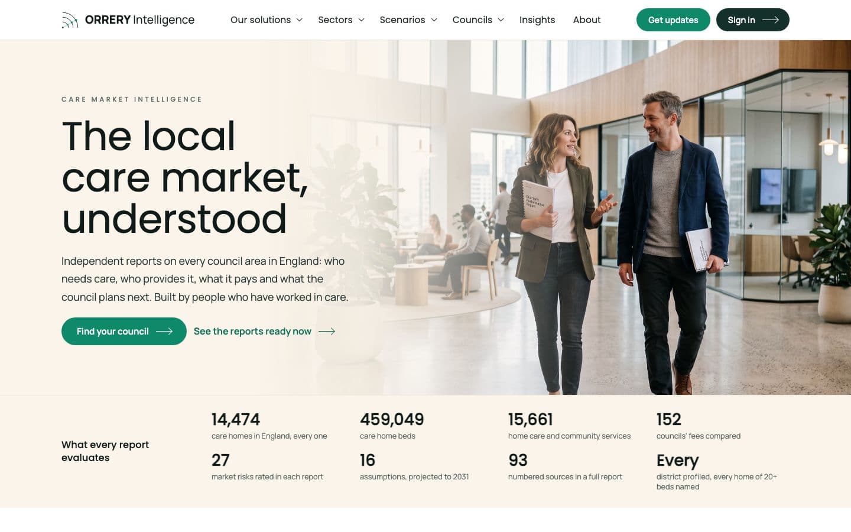The image size is (851, 532).
Task: Click the 'The local care market, understood' headline
Action: coord(185,177)
